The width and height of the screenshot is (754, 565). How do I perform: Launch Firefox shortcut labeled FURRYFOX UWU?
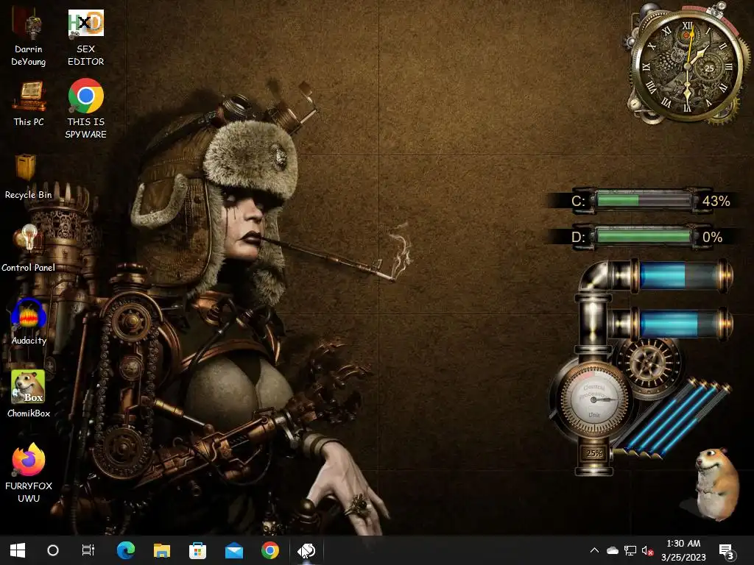(29, 473)
